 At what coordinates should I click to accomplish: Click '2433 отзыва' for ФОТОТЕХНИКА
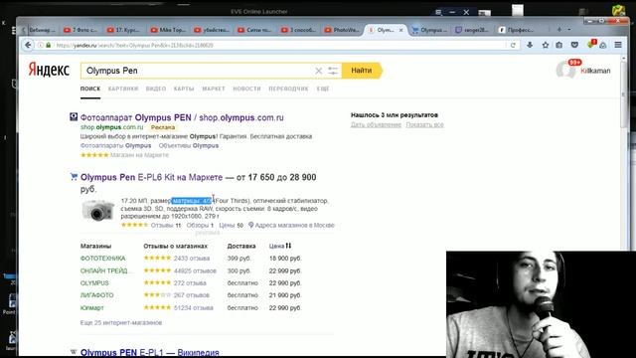pyautogui.click(x=192, y=259)
